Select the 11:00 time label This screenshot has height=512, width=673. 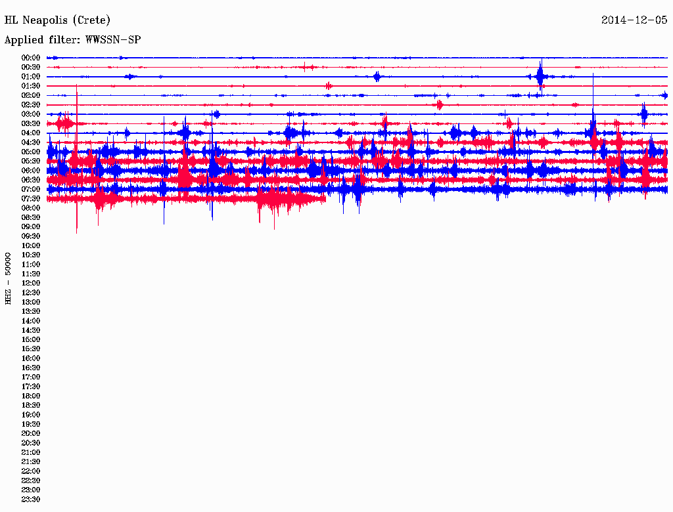coord(31,264)
